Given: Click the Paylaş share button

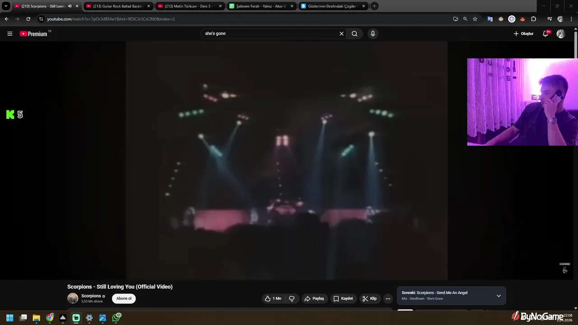Looking at the screenshot, I should click(x=314, y=298).
